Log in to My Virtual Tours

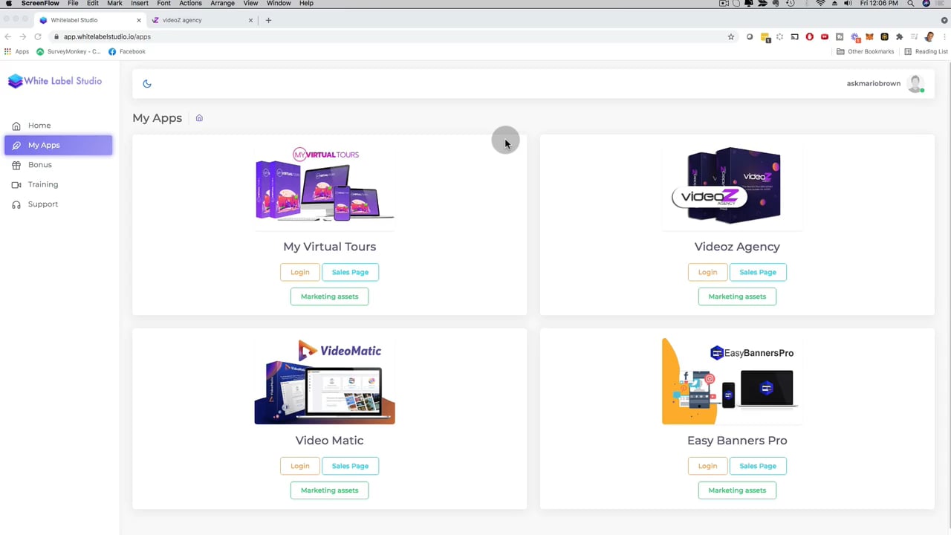(300, 272)
